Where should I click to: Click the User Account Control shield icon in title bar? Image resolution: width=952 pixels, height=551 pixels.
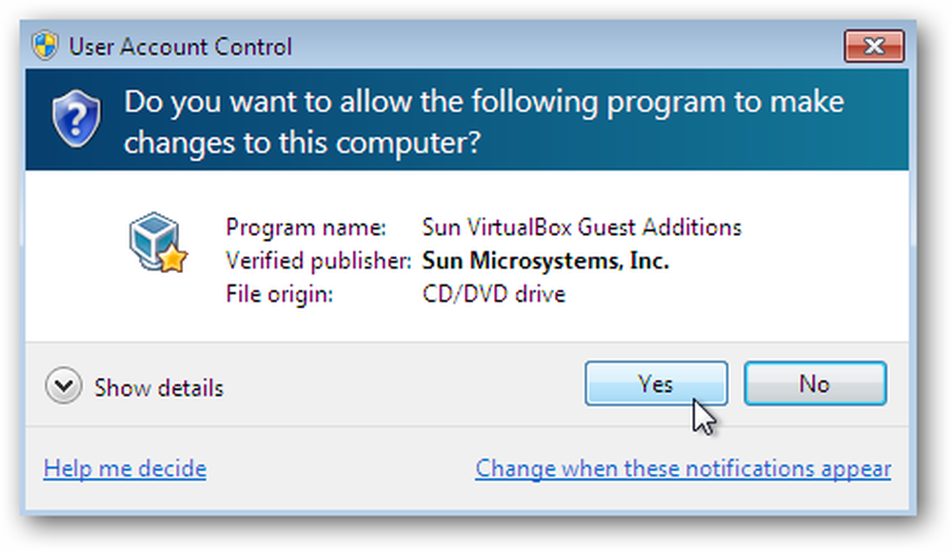click(46, 46)
